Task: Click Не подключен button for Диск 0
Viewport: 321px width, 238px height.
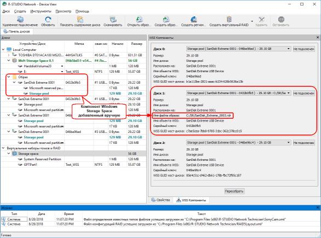Action: pyautogui.click(x=304, y=49)
